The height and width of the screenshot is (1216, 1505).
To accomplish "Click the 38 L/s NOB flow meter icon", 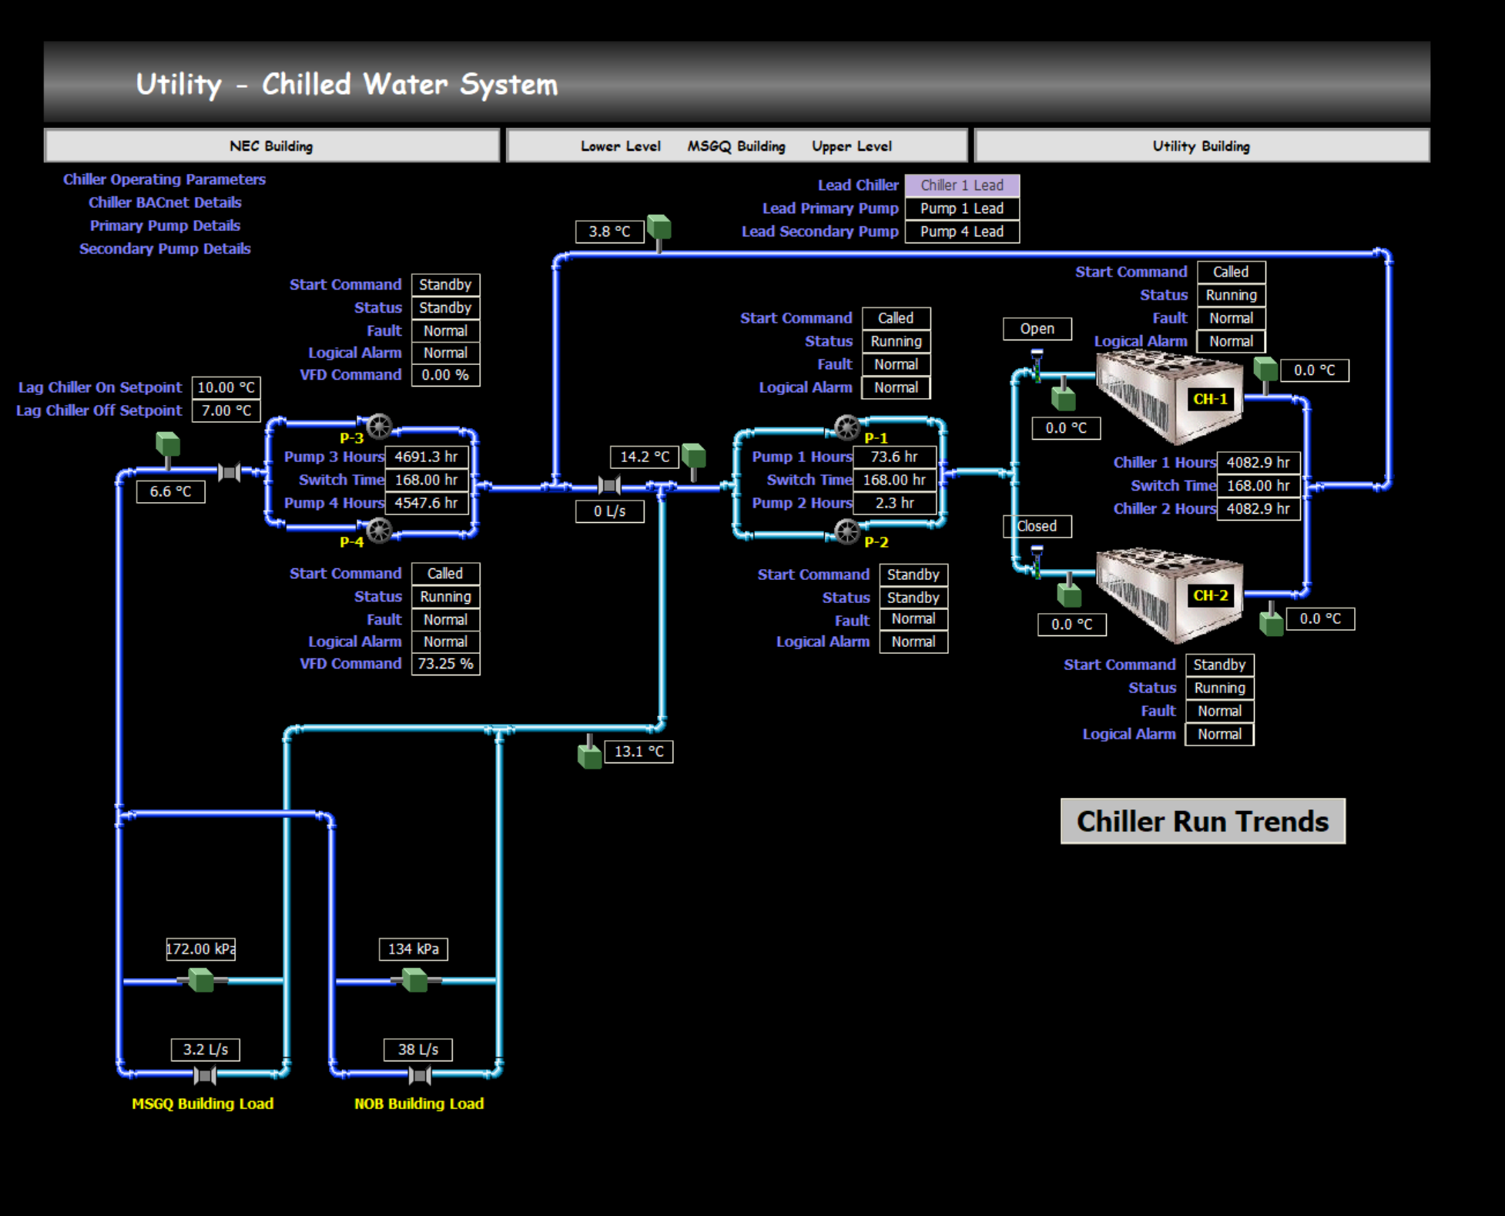I will [419, 1075].
